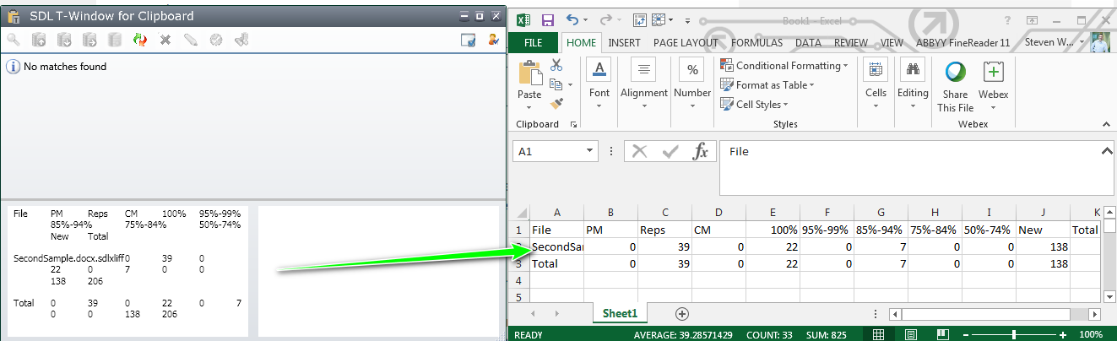The height and width of the screenshot is (341, 1117).
Task: Open the Font group button
Action: click(x=599, y=84)
